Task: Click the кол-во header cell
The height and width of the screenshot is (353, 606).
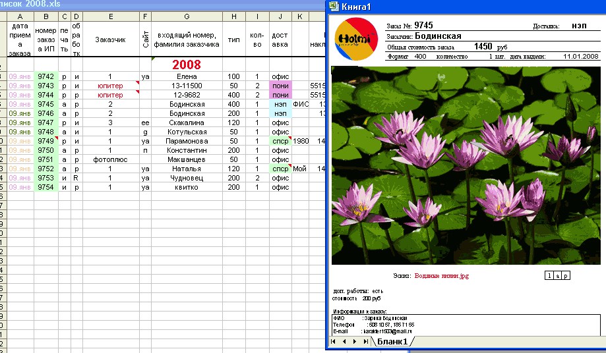Action: 257,40
